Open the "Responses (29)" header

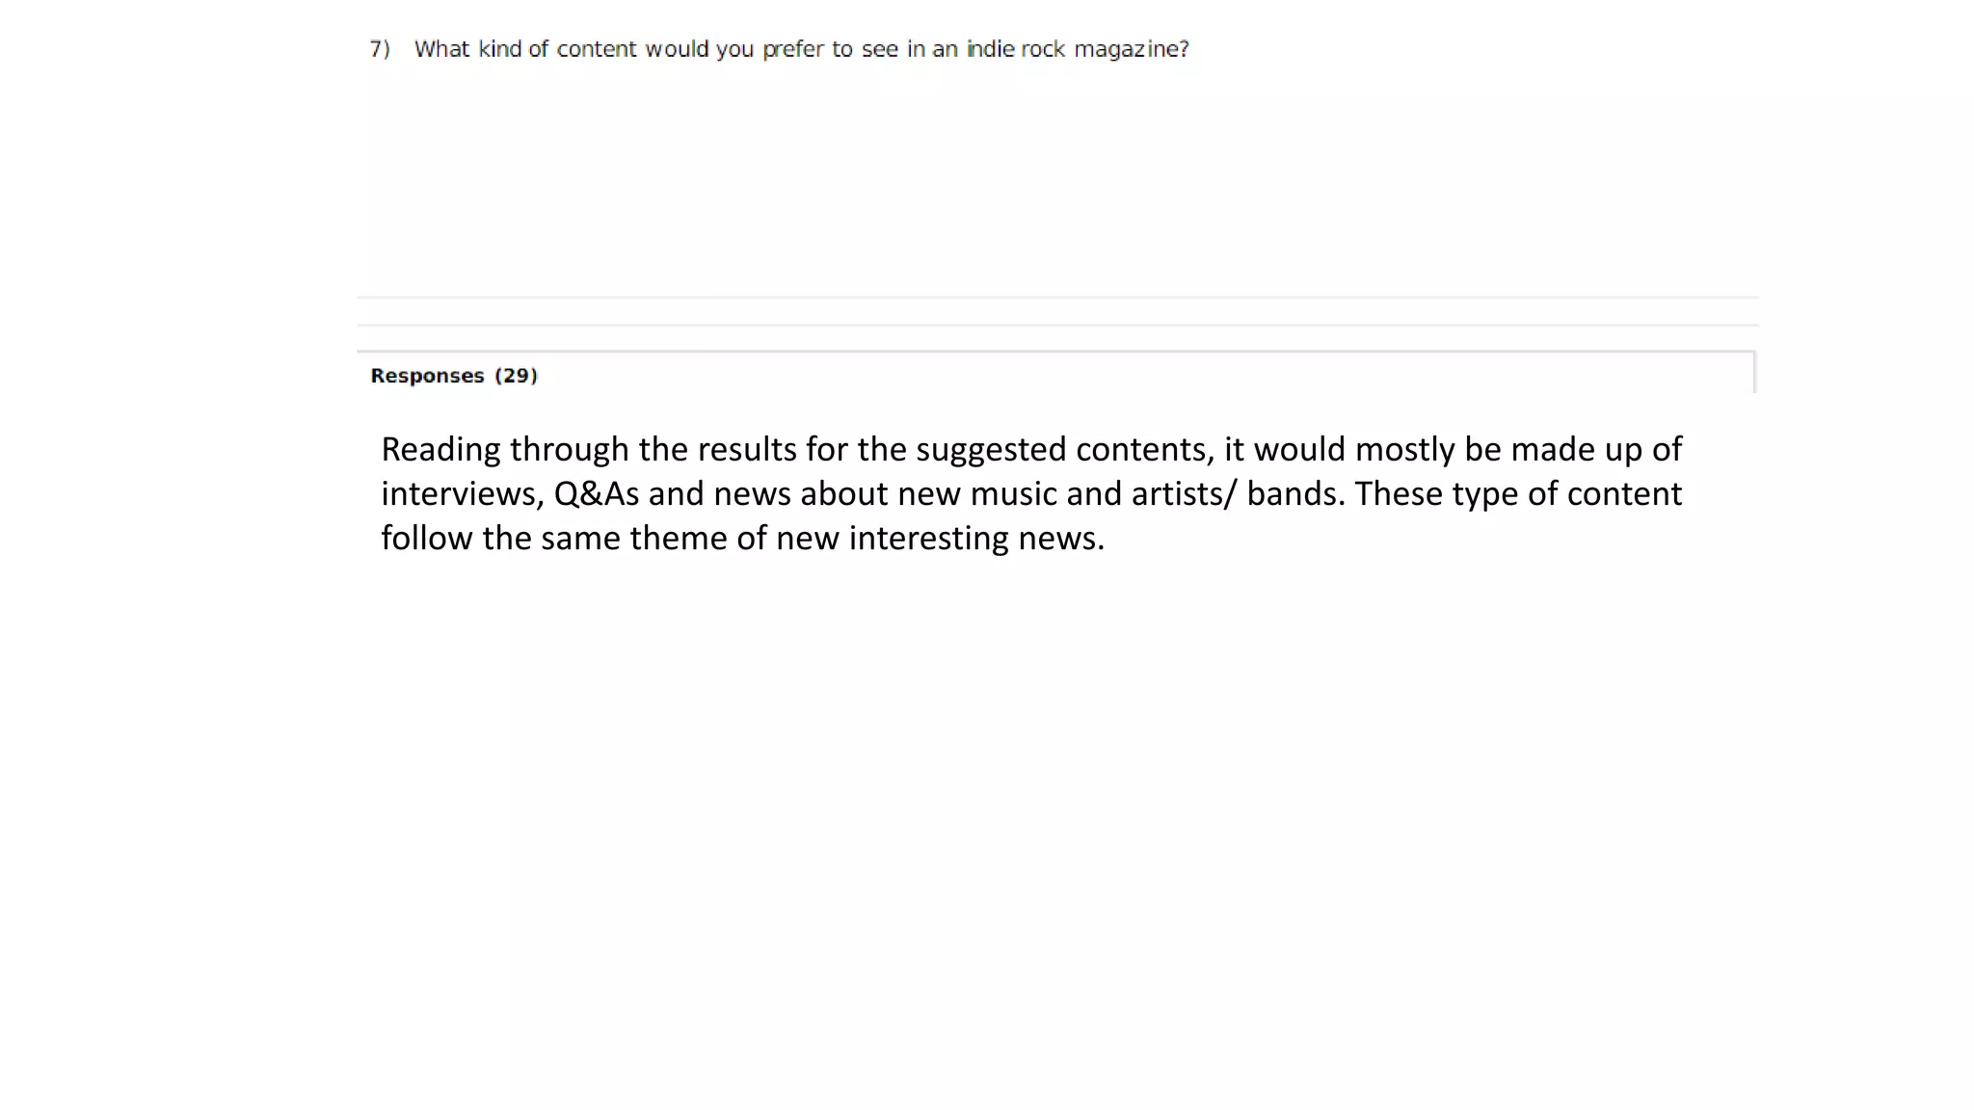tap(454, 376)
